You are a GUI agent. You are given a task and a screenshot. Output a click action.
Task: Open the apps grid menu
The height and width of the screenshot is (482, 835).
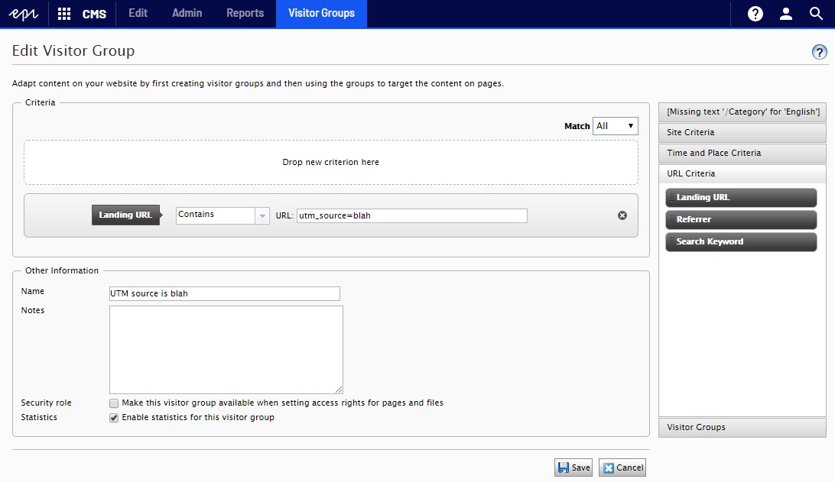coord(64,14)
